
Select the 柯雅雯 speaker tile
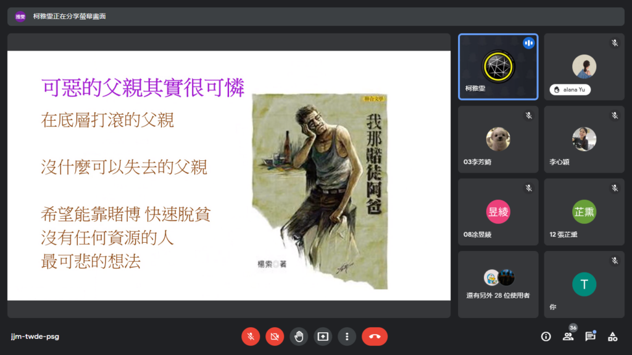[498, 67]
